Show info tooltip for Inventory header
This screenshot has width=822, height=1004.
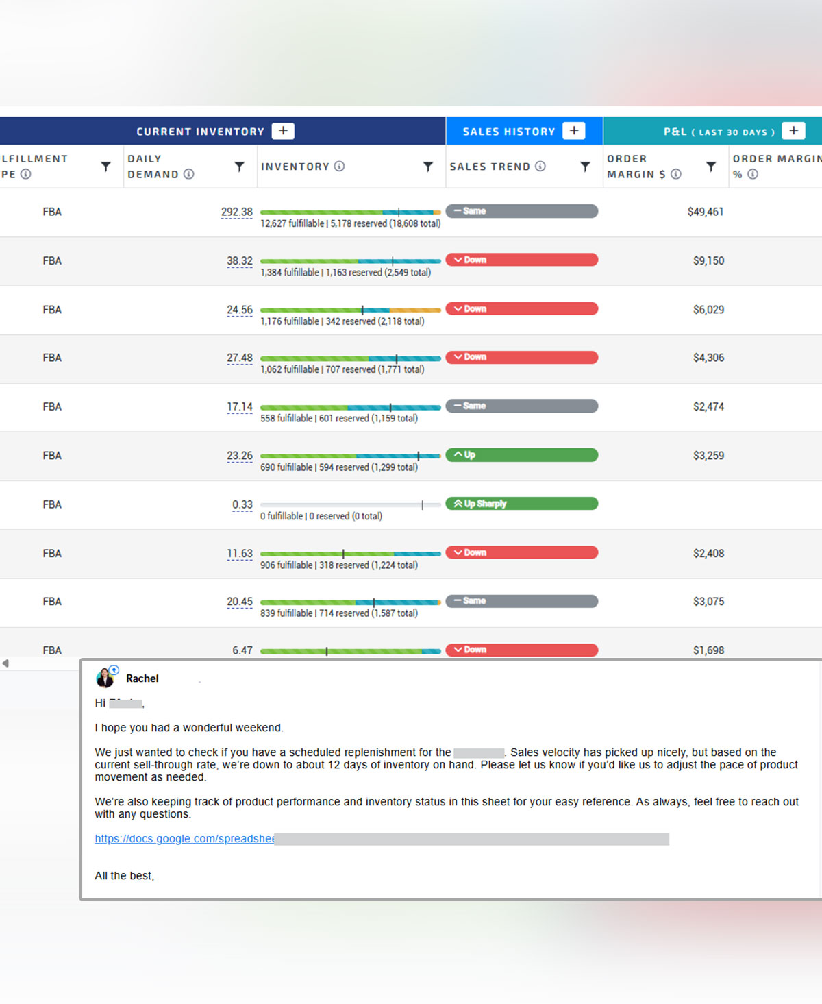tap(339, 166)
